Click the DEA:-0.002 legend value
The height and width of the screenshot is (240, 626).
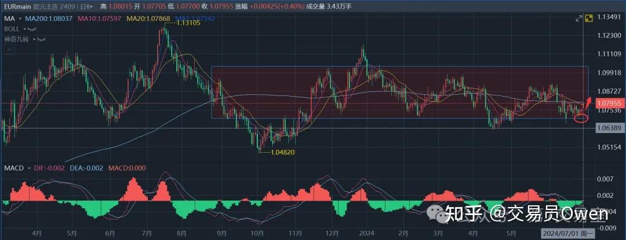(x=86, y=168)
